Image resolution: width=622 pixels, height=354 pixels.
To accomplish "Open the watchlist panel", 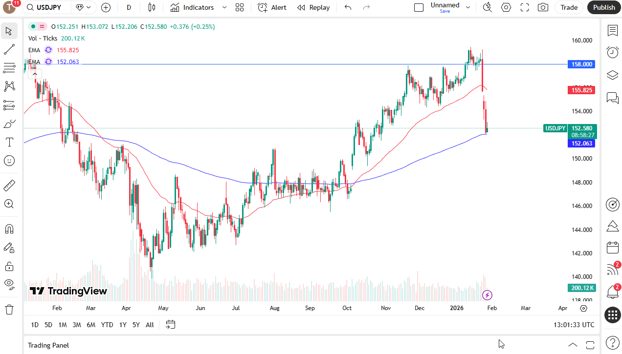I will 613,31.
